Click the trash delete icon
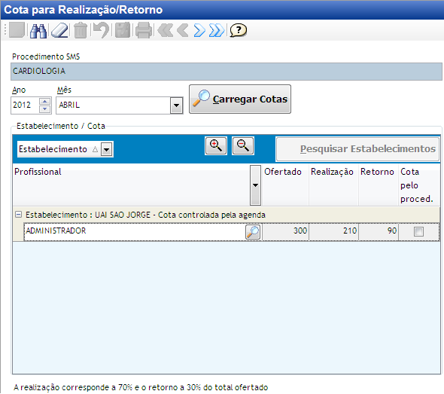 81,31
